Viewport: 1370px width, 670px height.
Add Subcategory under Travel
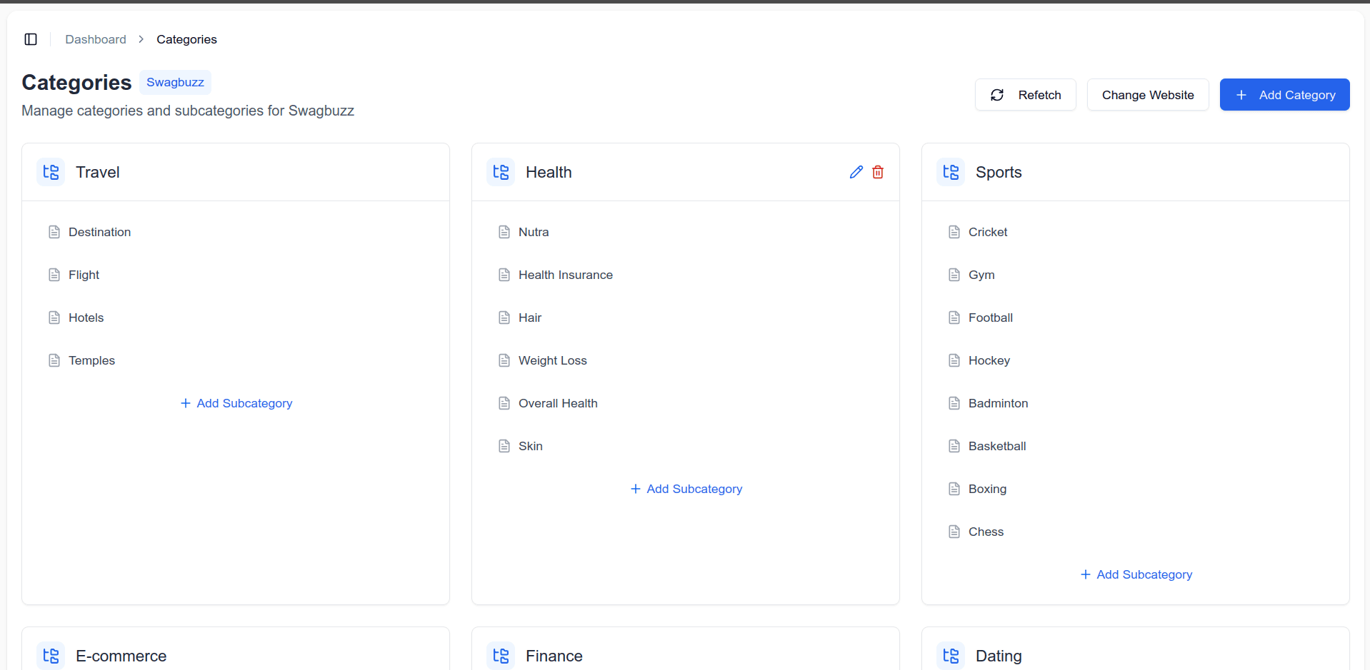coord(236,403)
